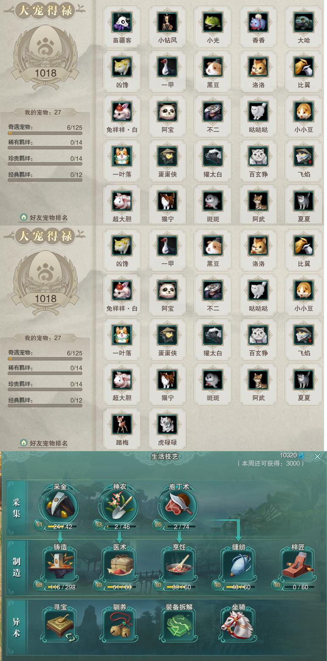Open the 烹饪 cooking craft
The image size is (327, 661).
[x=179, y=565]
